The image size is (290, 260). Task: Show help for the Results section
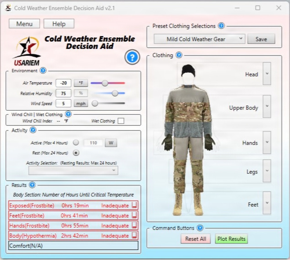32,185
